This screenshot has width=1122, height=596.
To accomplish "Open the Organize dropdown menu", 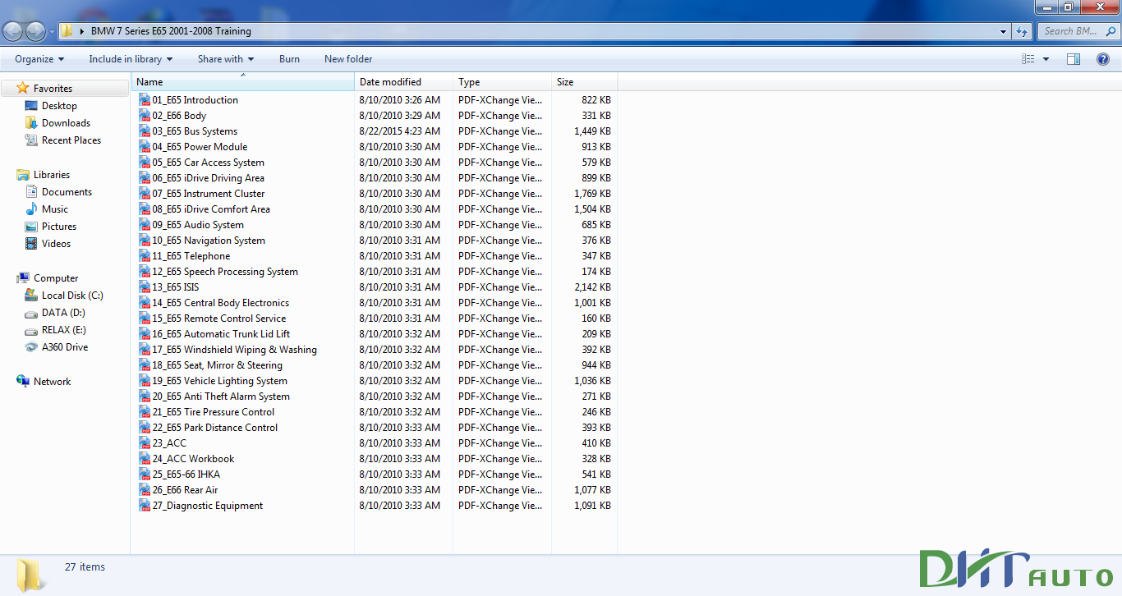I will [x=39, y=59].
